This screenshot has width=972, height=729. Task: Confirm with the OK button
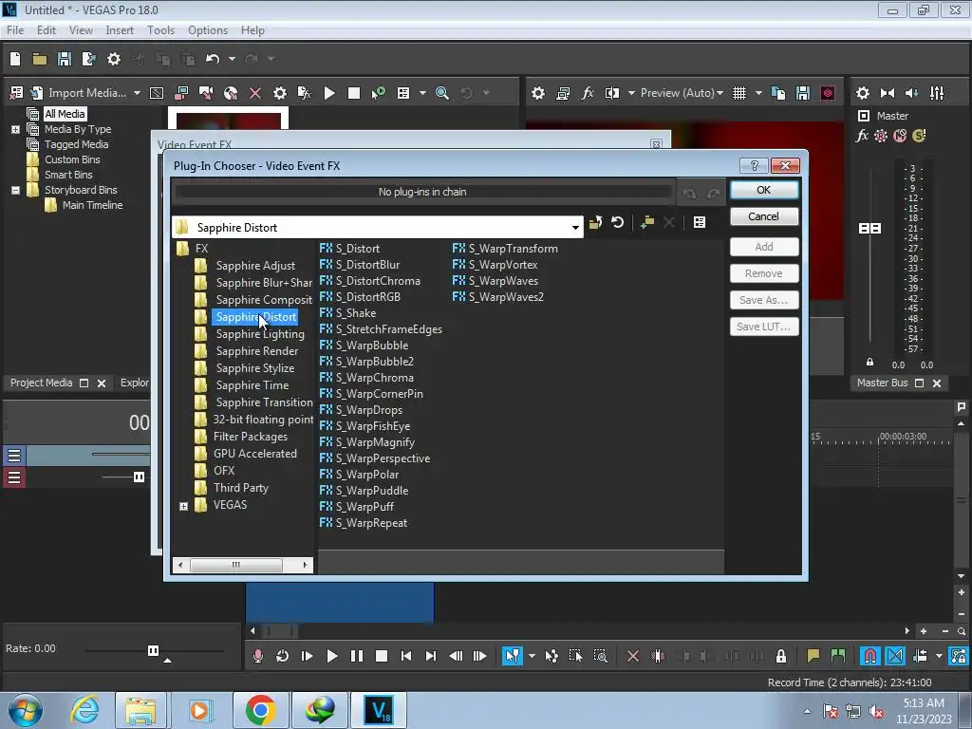(764, 190)
